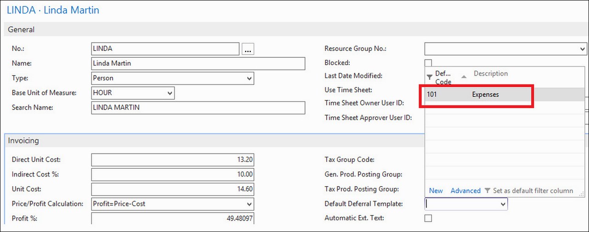Click the funnel icon beside Set as default filter column
Screen dimensions: 589x232
(487, 191)
